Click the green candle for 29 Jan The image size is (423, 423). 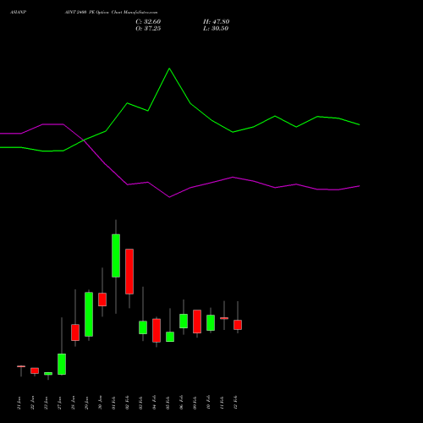pyautogui.click(x=89, y=314)
